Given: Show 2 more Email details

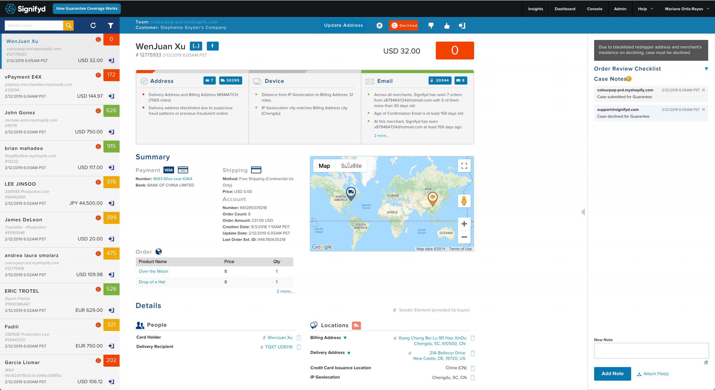Looking at the screenshot, I should (x=381, y=135).
